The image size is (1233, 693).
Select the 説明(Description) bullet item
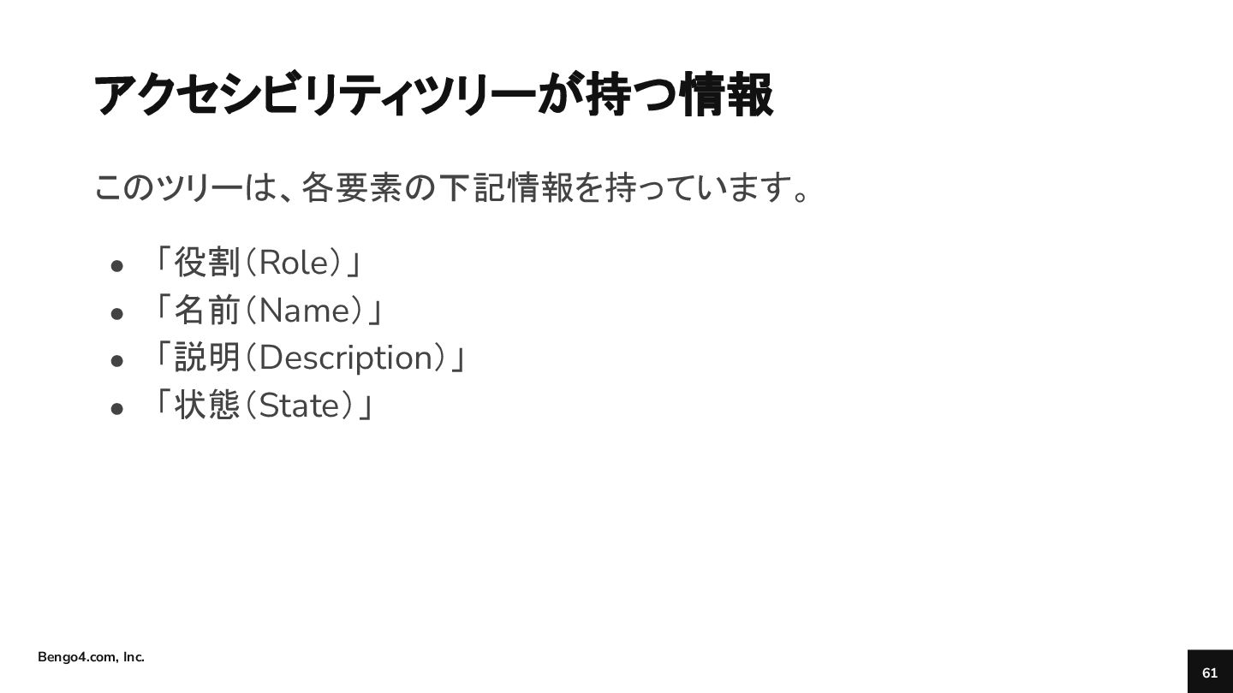[310, 358]
